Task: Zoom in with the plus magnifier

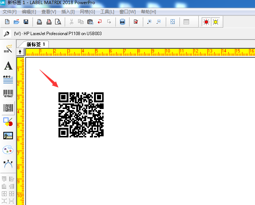Action: (x=149, y=21)
